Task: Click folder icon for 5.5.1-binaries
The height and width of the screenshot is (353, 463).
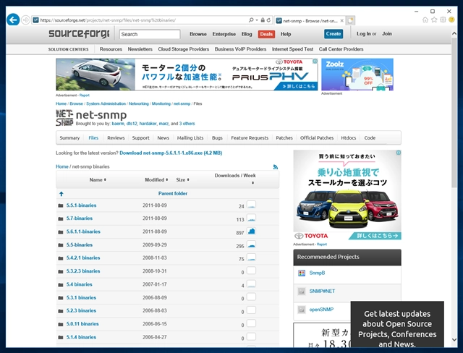Action: click(x=61, y=205)
